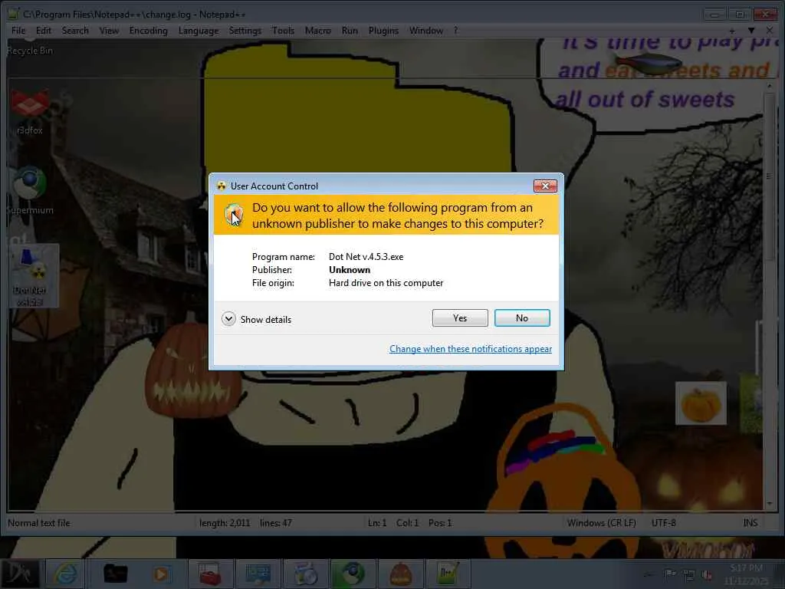785x589 pixels.
Task: Open the Plugins menu in Notepad++
Action: click(x=383, y=31)
